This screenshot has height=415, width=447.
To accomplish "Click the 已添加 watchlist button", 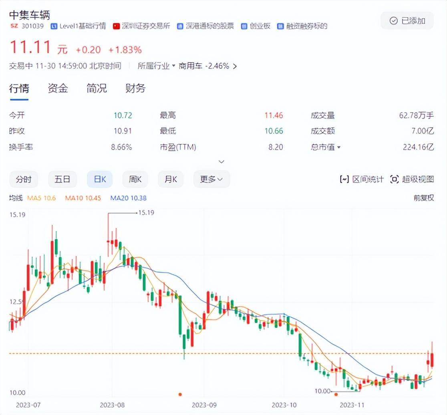I will coord(407,20).
